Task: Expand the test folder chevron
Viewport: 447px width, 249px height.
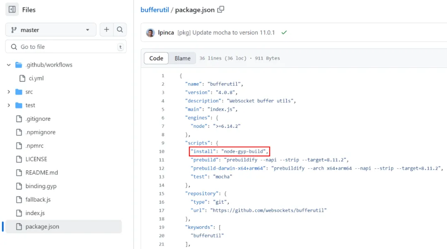Action: 9,105
